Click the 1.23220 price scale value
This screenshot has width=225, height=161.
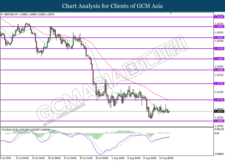pyautogui.click(x=219, y=67)
